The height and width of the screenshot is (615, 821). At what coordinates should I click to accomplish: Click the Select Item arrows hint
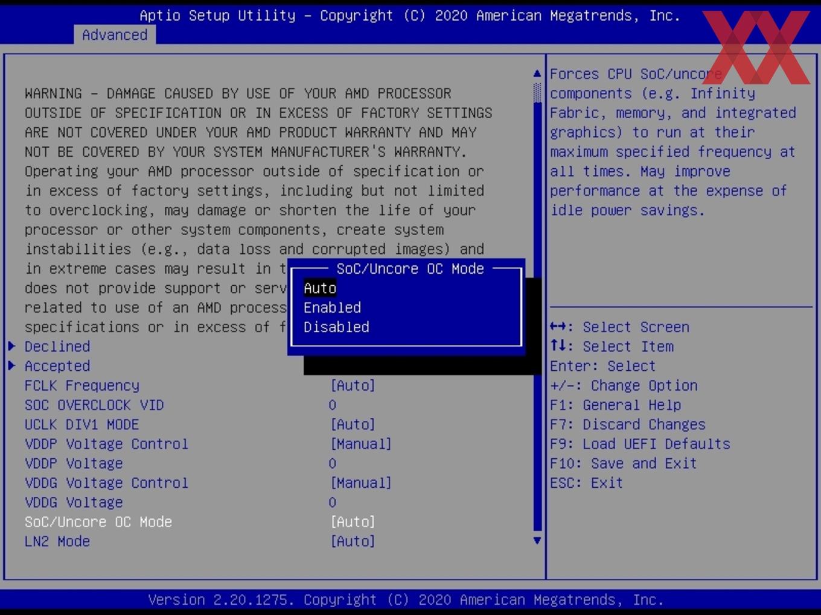point(612,347)
